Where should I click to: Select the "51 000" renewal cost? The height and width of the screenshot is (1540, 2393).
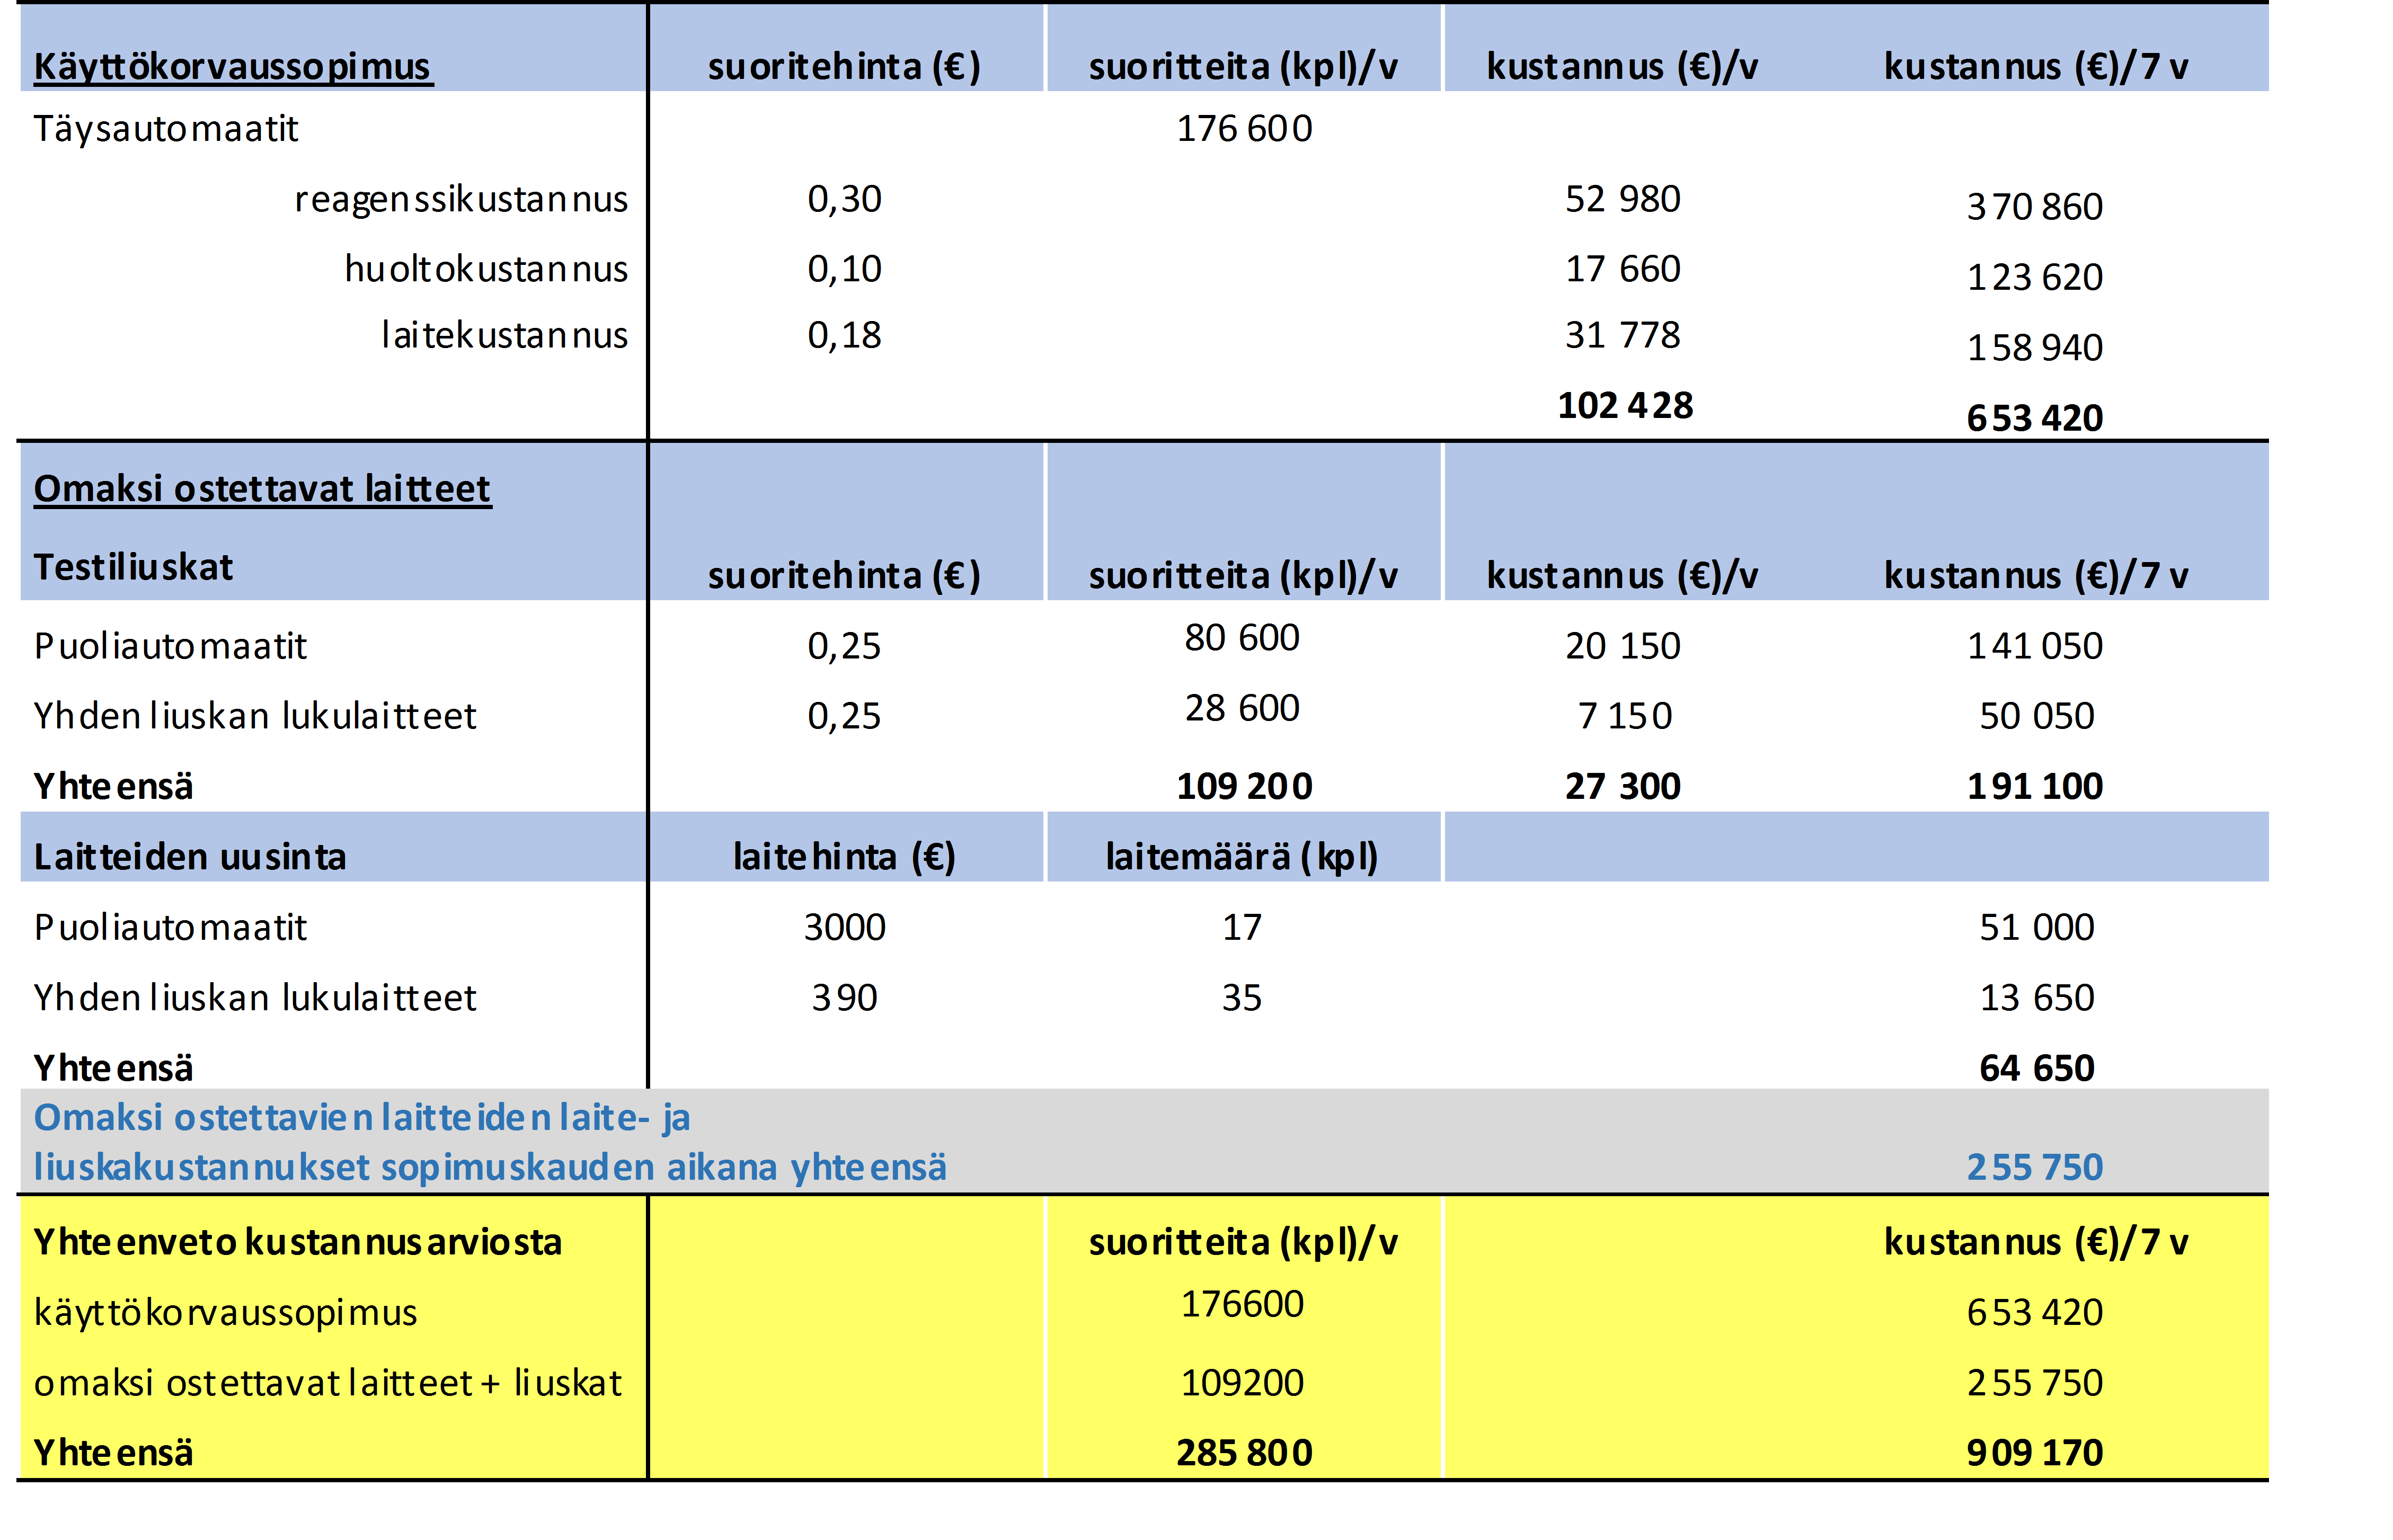point(2036,928)
